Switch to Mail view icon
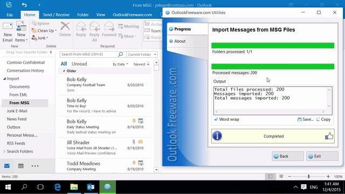Screen dimensions: 345x194 [x=7, y=166]
